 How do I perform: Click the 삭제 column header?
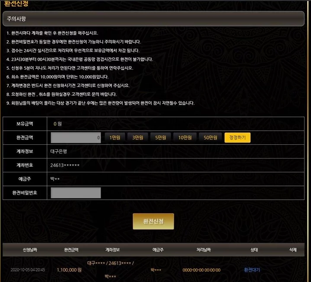293,250
